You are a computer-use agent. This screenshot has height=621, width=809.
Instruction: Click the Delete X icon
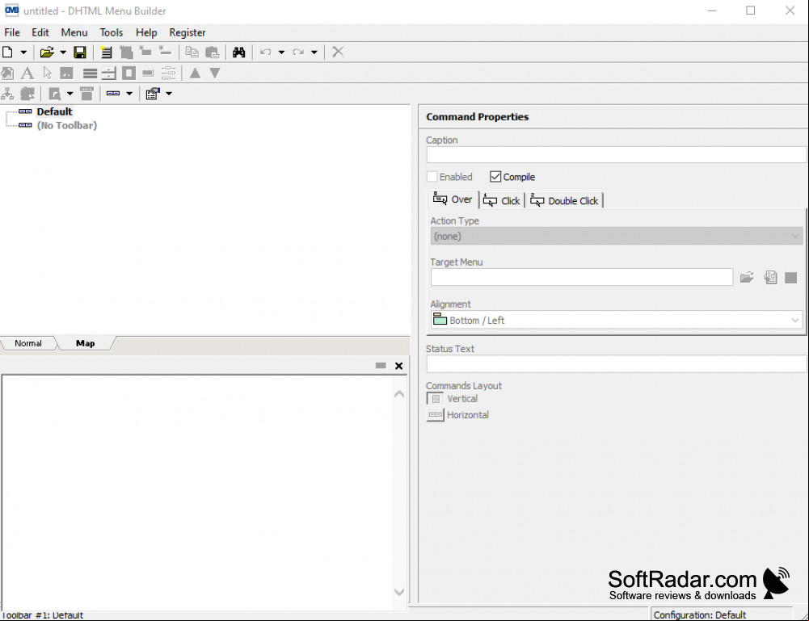coord(338,52)
